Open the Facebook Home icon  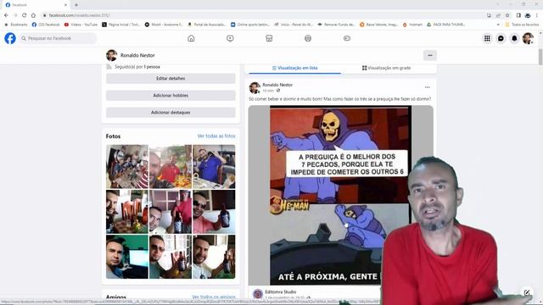(191, 38)
